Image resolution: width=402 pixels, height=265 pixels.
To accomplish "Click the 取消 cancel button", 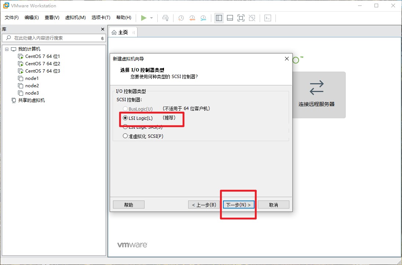I will (x=274, y=205).
